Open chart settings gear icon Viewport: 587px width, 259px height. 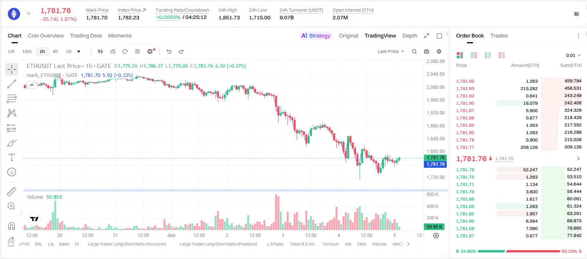coord(439,51)
